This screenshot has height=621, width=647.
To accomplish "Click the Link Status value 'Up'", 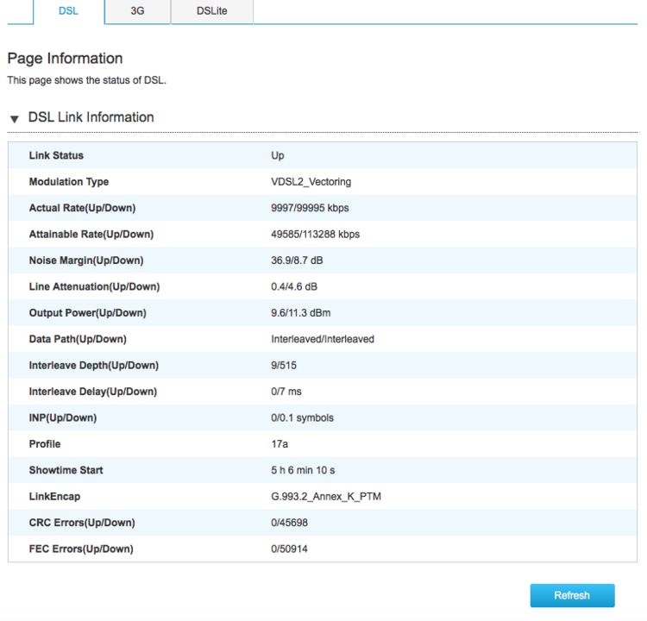I will click(x=277, y=155).
